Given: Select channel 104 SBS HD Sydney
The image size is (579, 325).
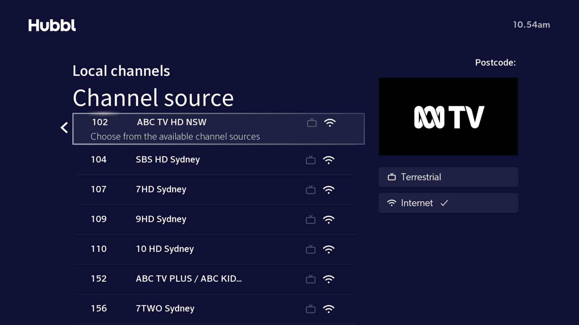Looking at the screenshot, I should 215,160.
